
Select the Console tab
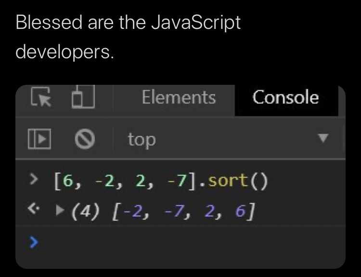click(x=286, y=97)
